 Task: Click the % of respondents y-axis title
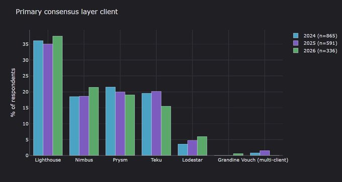(13, 93)
